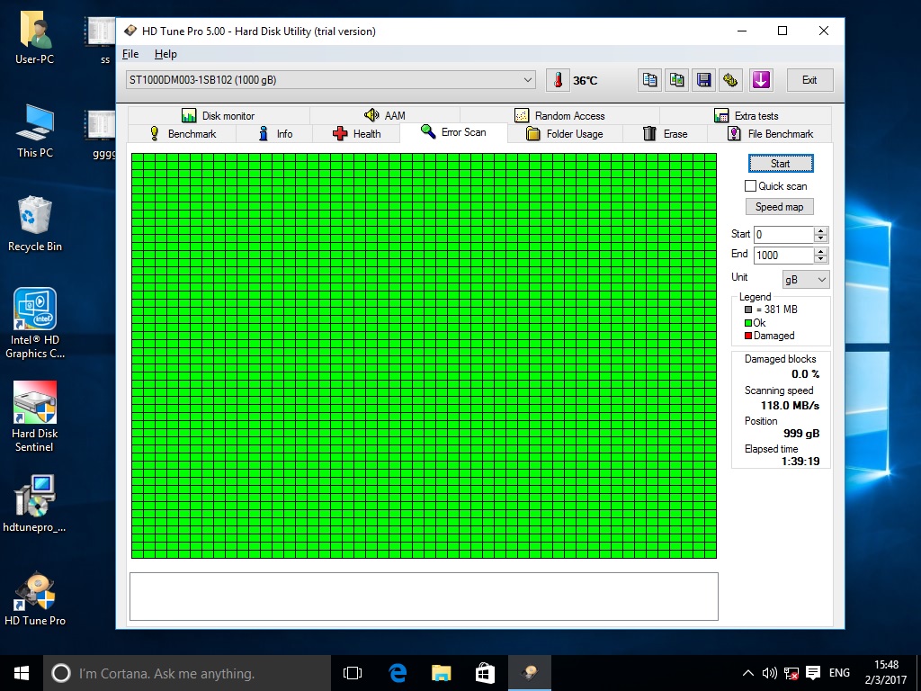
Task: Open the Folder Usage tab
Action: point(565,133)
